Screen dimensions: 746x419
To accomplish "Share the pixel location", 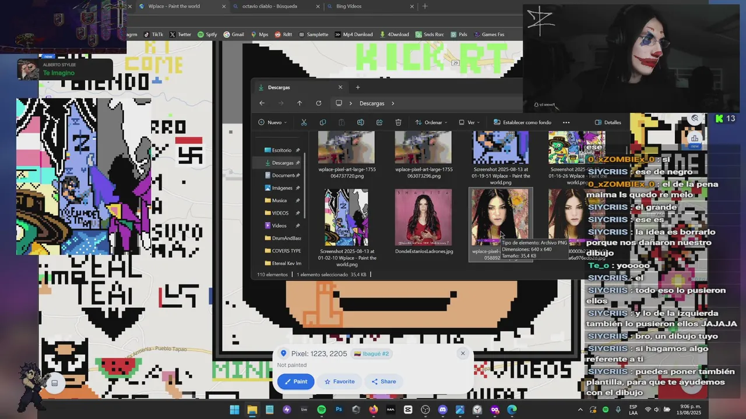I will 383,382.
